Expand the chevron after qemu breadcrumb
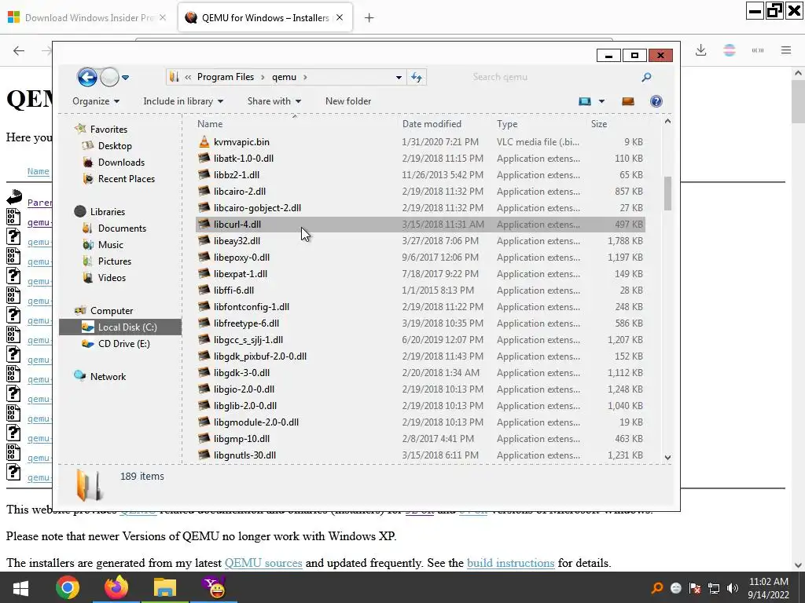Viewport: 805px width, 603px height. tap(305, 77)
